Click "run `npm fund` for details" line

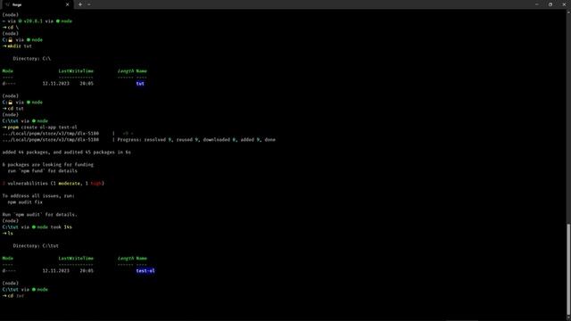coord(42,170)
